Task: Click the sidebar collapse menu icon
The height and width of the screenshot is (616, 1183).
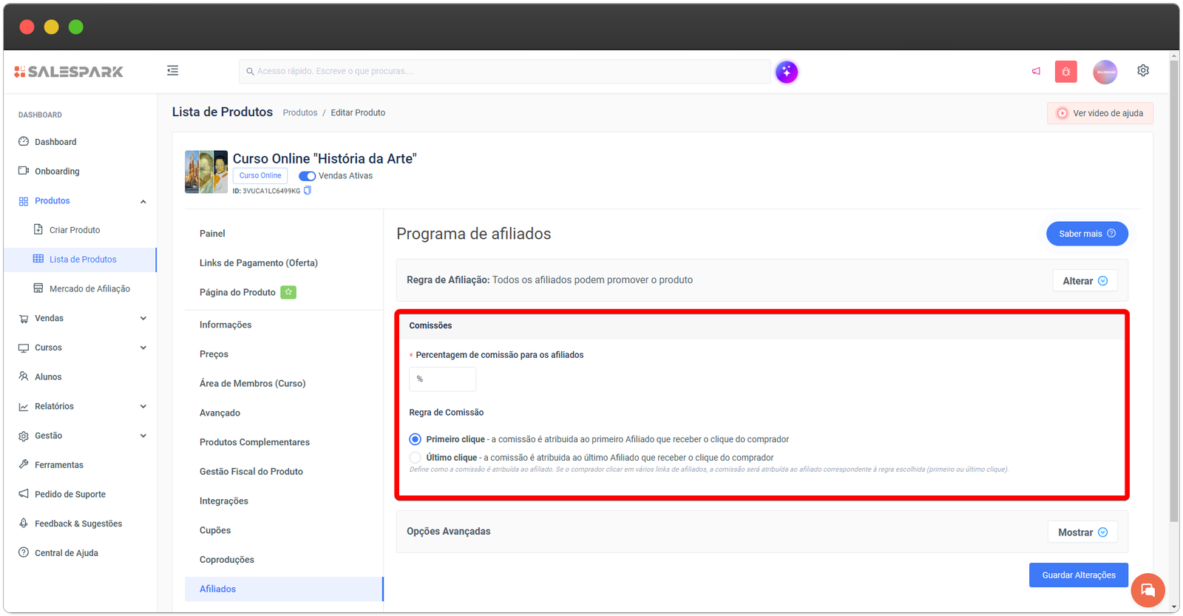Action: pos(172,71)
